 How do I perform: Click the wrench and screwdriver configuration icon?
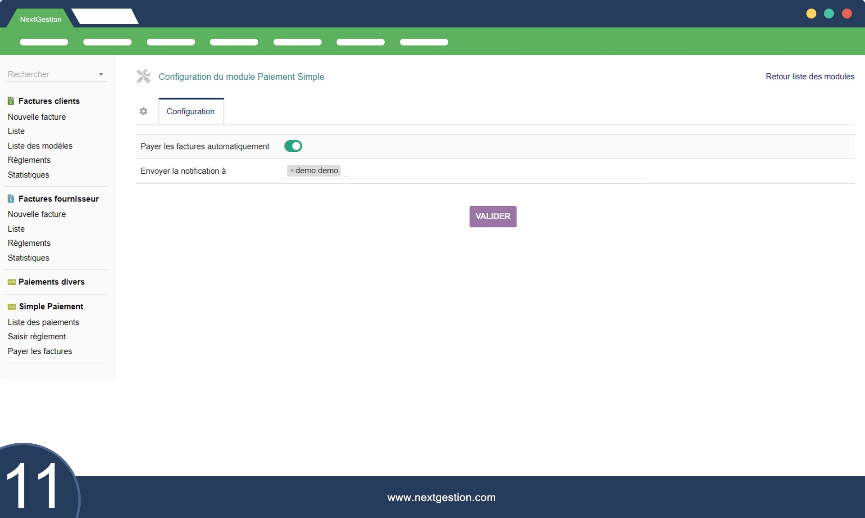143,77
